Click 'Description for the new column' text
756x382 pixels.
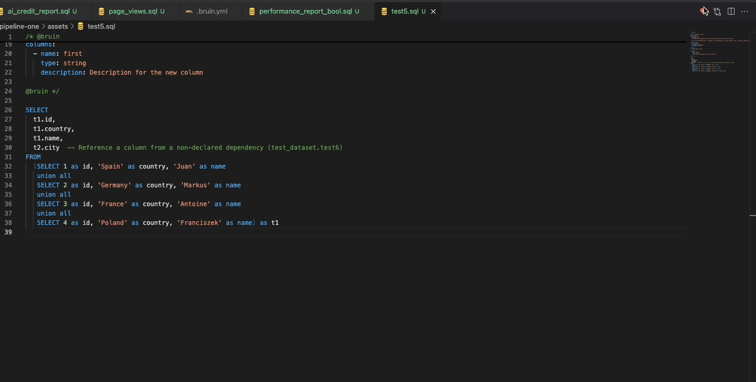pos(146,73)
